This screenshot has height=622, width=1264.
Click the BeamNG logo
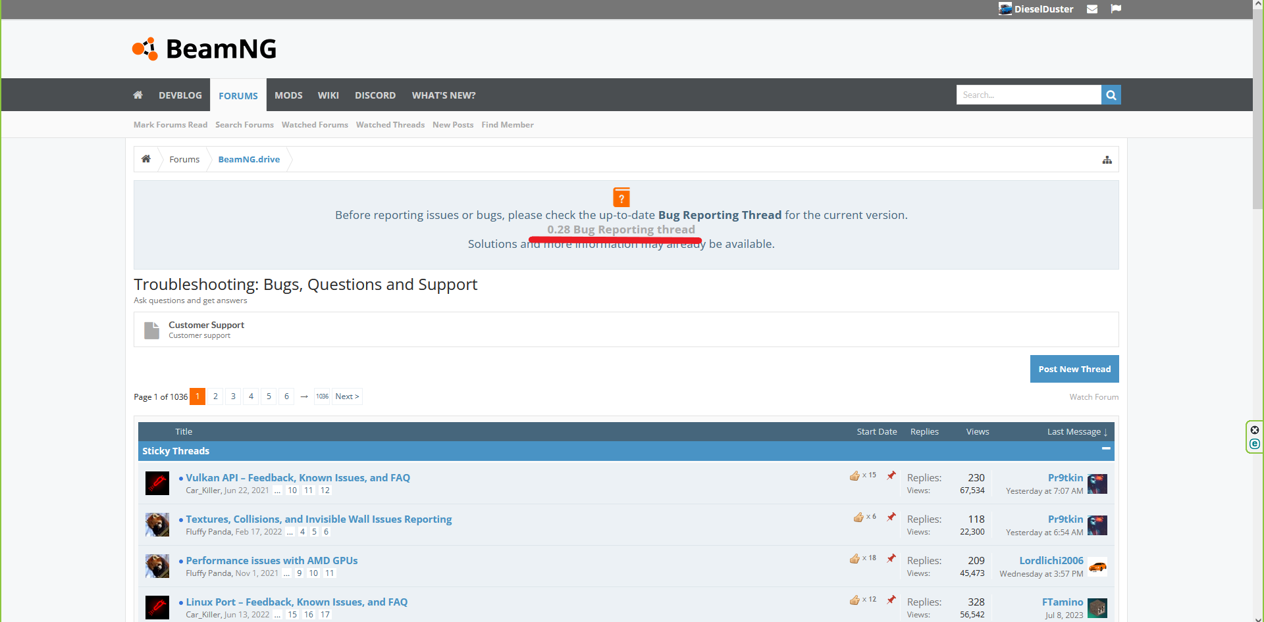click(204, 49)
